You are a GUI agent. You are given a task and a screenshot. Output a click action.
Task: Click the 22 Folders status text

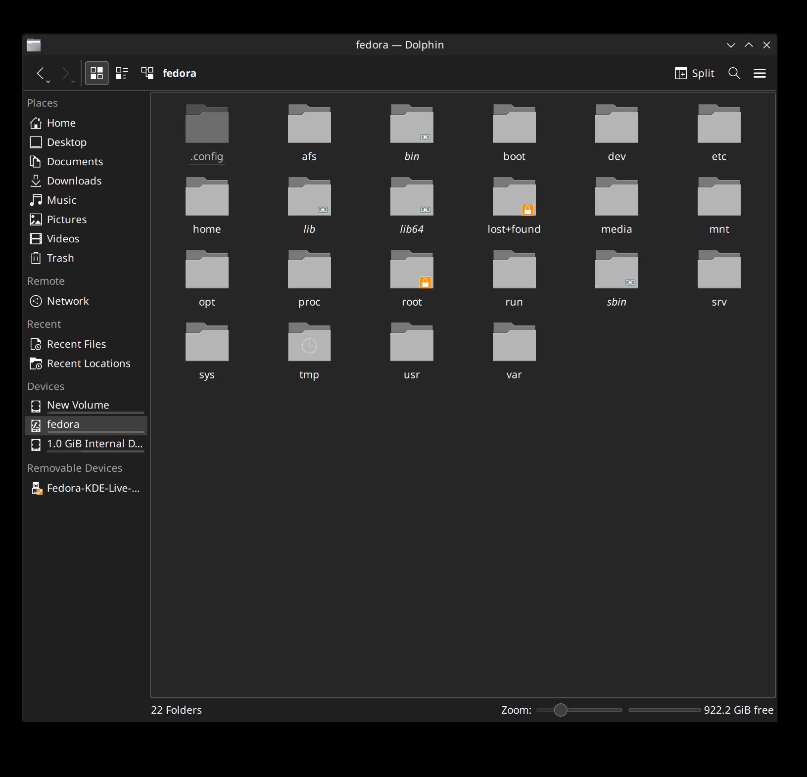(176, 710)
